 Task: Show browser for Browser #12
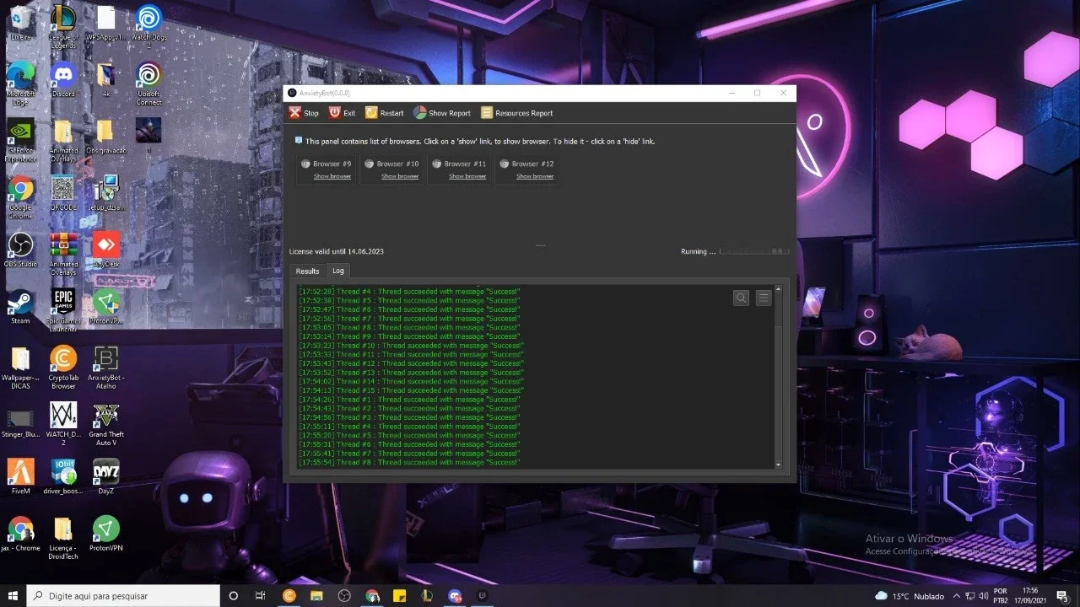535,176
